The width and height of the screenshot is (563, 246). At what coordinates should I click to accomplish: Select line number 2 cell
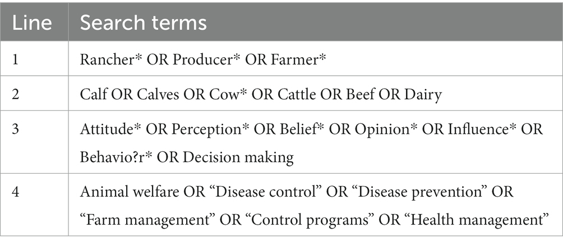[x=34, y=93]
